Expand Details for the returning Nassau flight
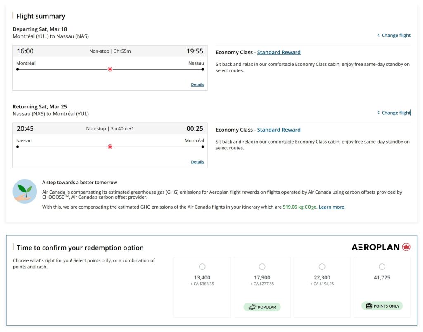 (x=197, y=161)
